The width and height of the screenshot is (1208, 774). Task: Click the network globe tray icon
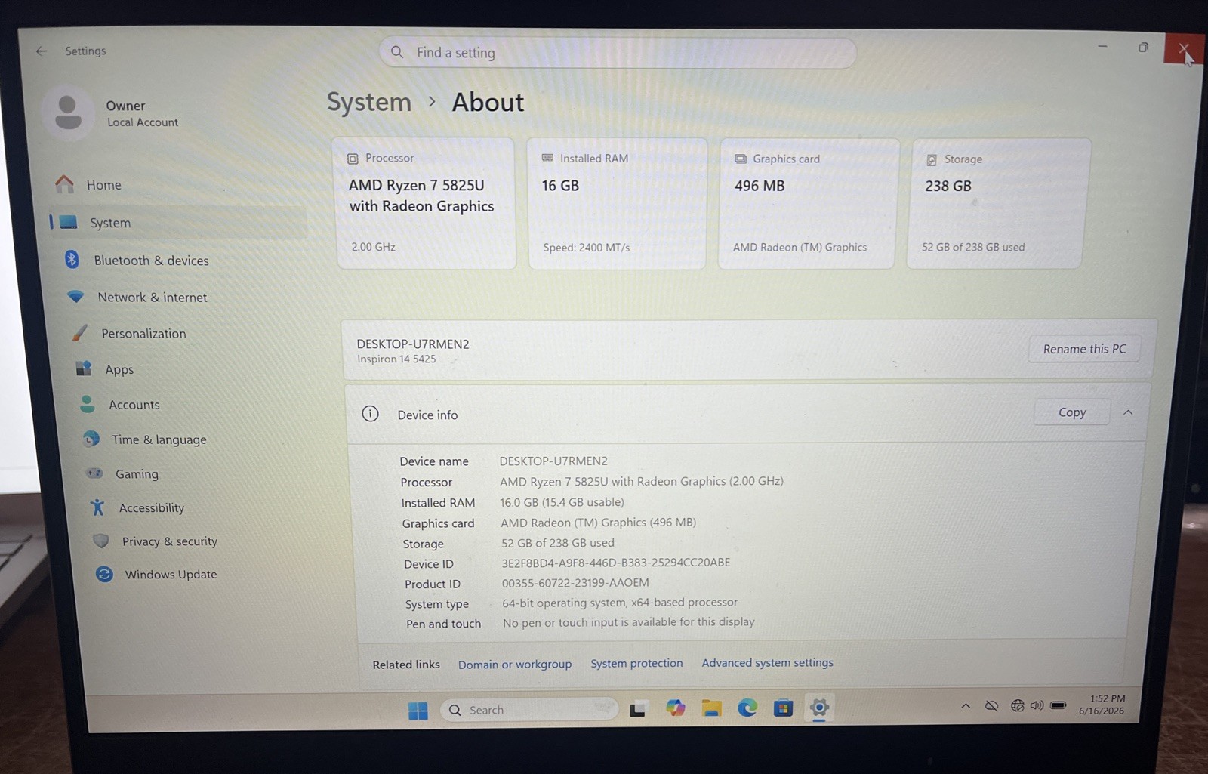pyautogui.click(x=1017, y=705)
